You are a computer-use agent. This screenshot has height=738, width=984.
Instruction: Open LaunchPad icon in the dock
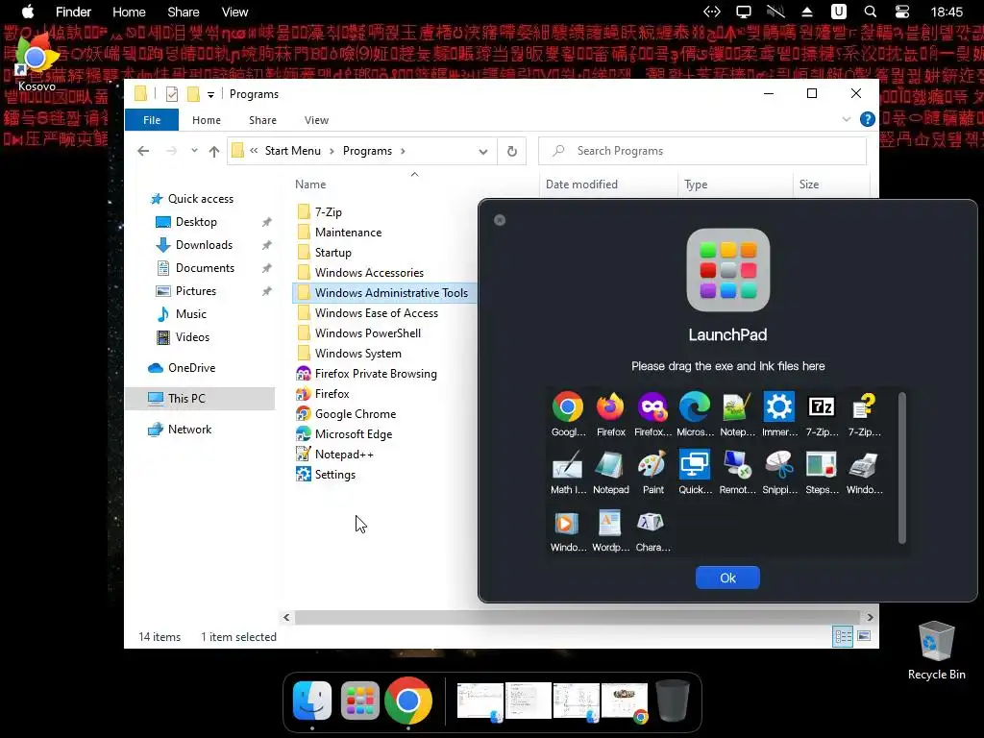tap(360, 700)
